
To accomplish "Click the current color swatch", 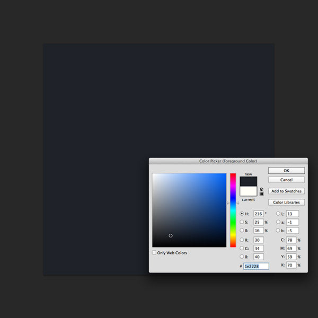I will click(248, 191).
